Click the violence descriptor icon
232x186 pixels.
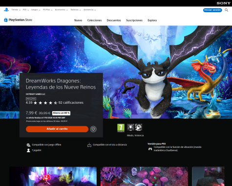pos(139,127)
